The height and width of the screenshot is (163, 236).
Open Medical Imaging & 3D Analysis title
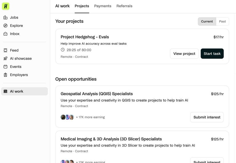tap(111, 139)
